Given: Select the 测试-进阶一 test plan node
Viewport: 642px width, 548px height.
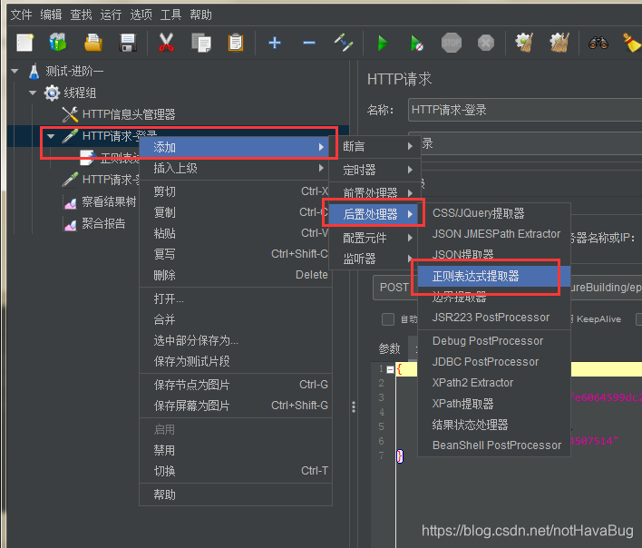Looking at the screenshot, I should click(x=74, y=72).
